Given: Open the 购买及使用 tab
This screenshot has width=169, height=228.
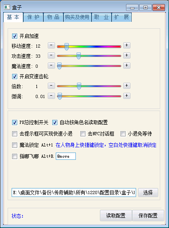Looking at the screenshot, I should 77,17.
